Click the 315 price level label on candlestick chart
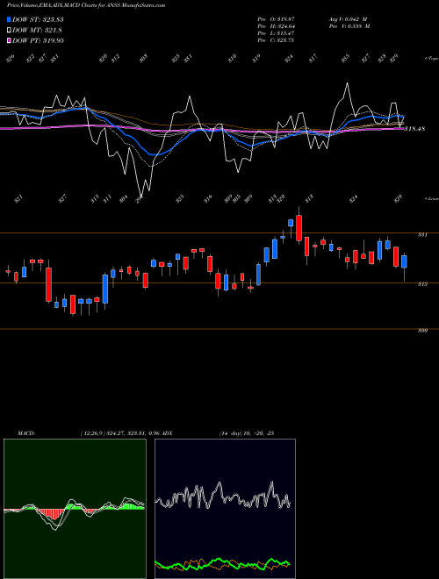The image size is (439, 579). click(422, 284)
